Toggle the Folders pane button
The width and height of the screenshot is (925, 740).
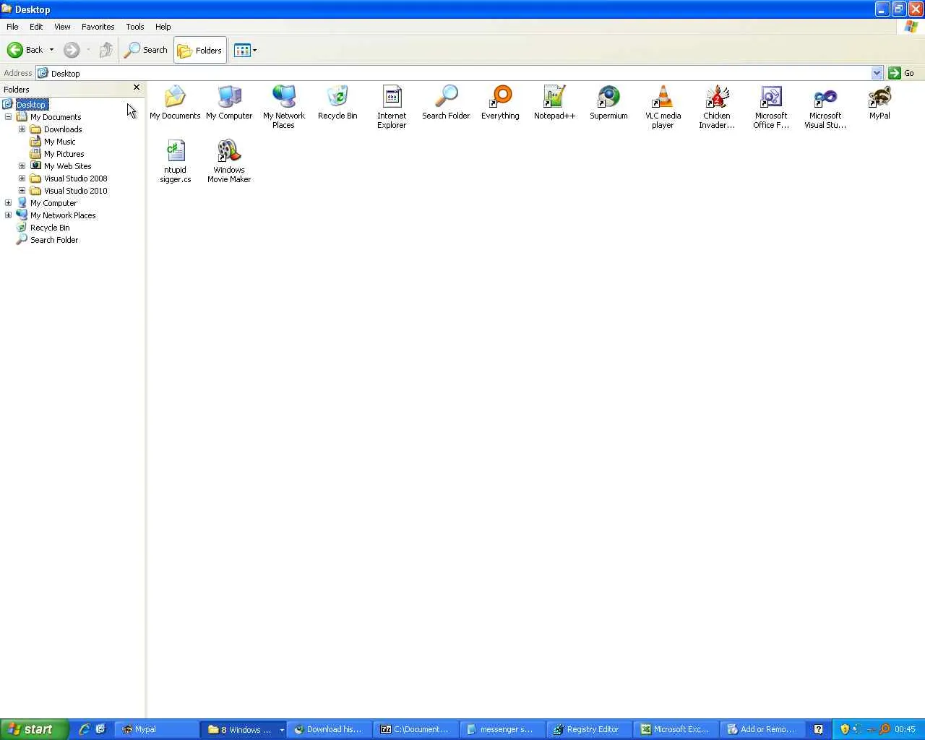[200, 50]
